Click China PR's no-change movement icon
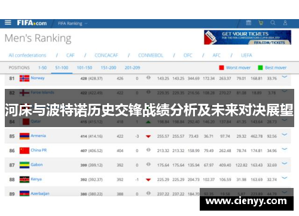 coord(148,150)
